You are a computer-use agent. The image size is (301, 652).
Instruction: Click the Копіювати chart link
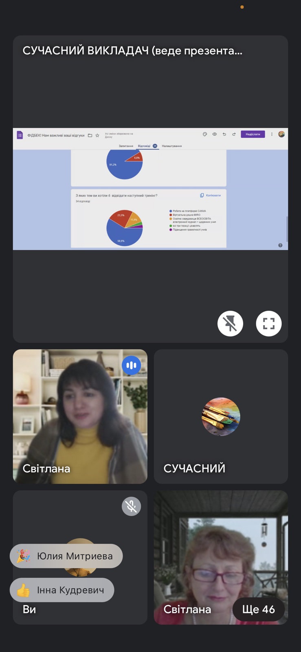click(211, 195)
